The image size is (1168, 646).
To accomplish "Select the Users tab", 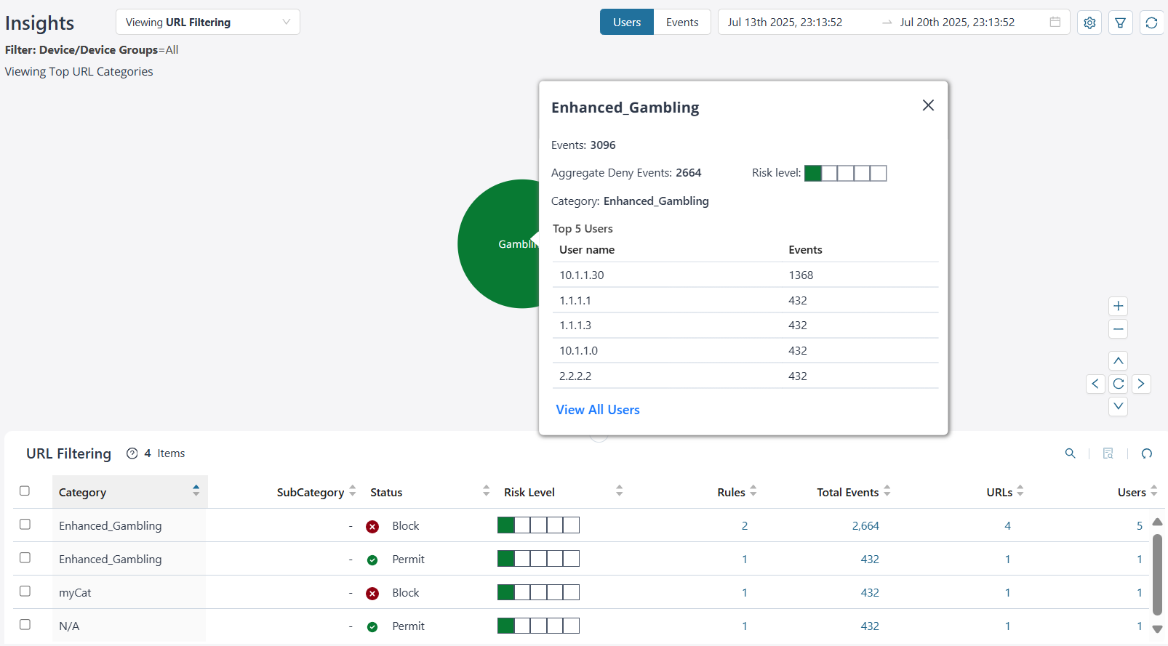I will click(x=626, y=23).
